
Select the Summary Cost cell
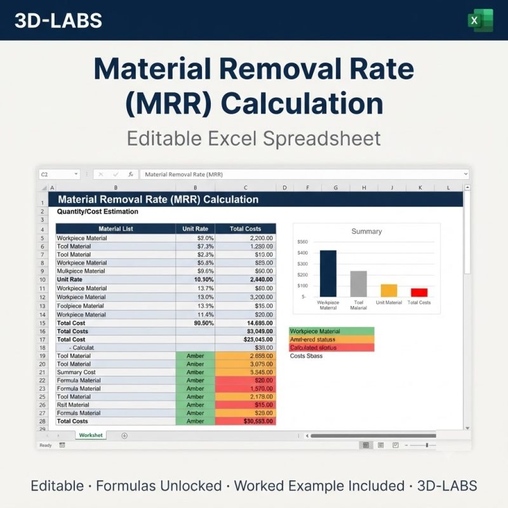coord(116,372)
